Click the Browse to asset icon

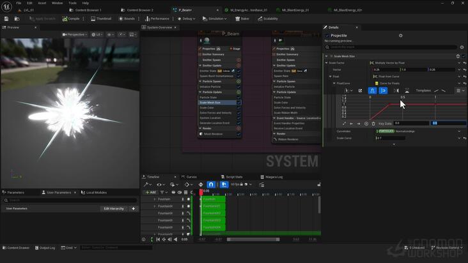(17, 19)
